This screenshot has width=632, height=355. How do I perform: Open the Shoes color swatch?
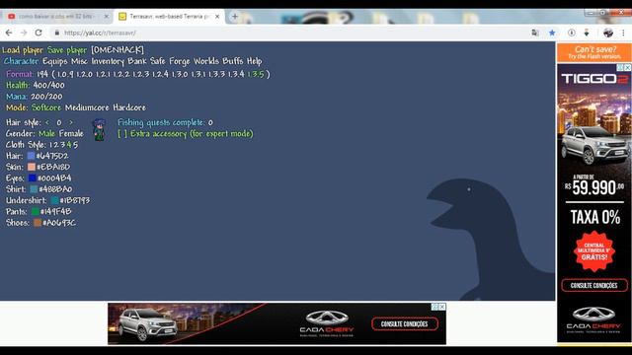point(38,223)
